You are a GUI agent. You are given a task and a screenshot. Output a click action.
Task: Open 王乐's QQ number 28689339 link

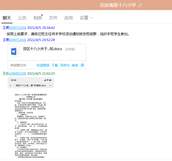pos(18,73)
